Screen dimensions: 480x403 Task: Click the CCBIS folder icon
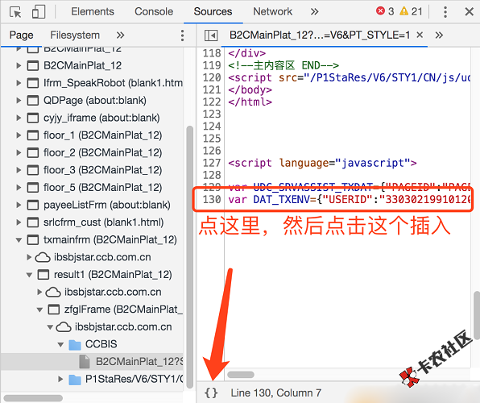coord(75,344)
